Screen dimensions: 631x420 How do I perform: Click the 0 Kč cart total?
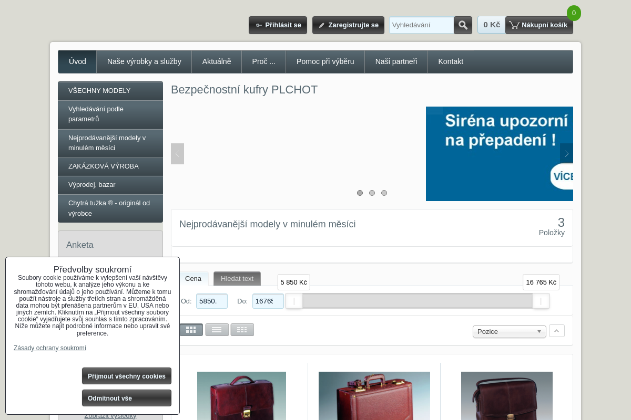pyautogui.click(x=492, y=25)
